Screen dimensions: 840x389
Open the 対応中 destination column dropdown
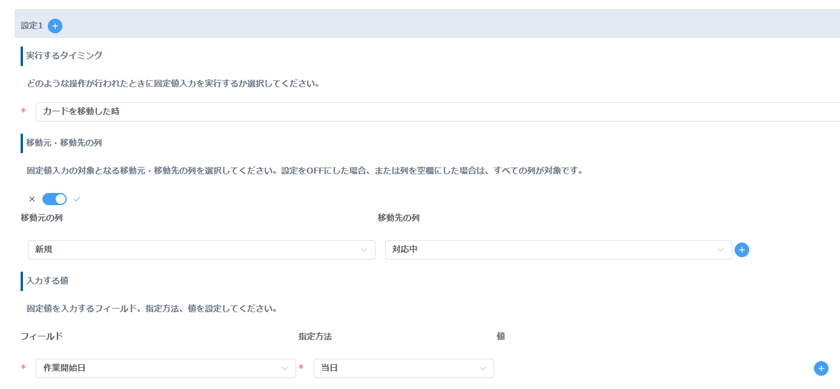(558, 250)
